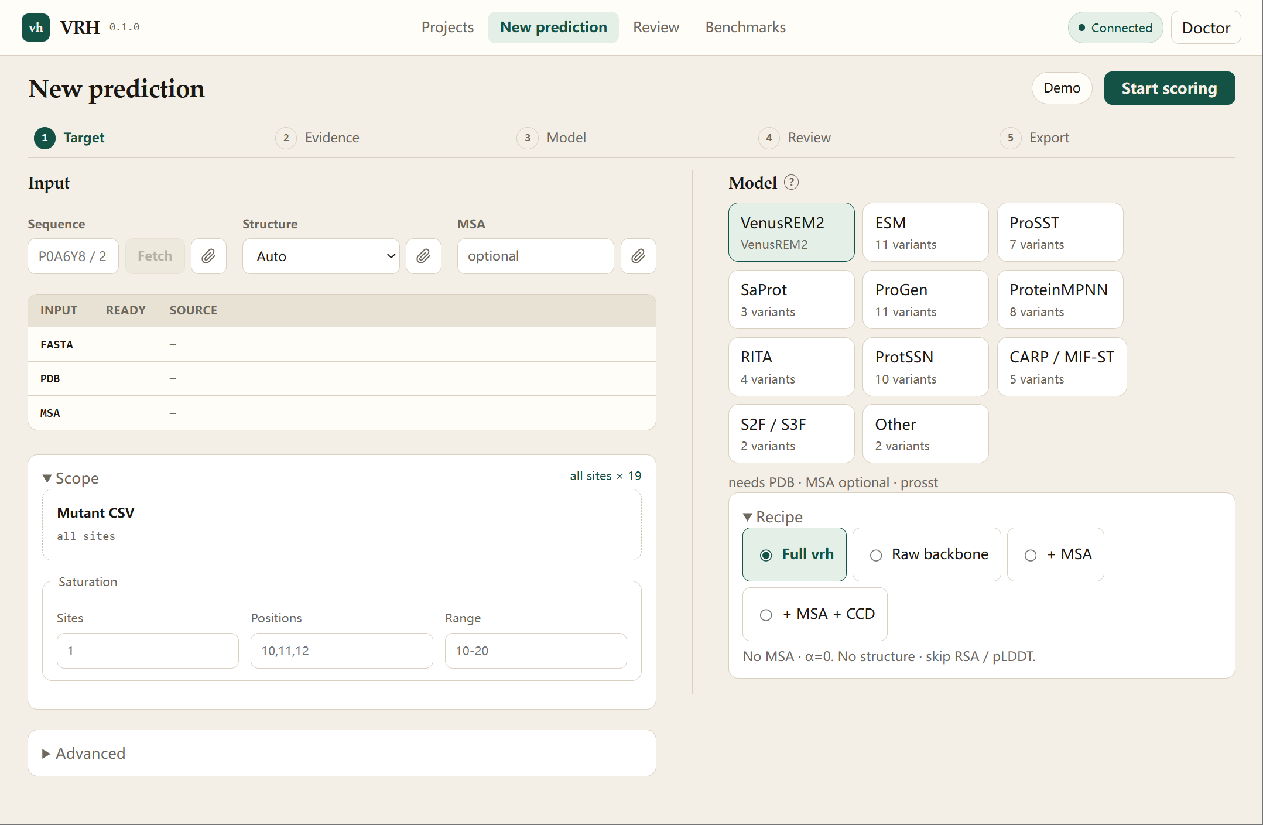This screenshot has width=1263, height=825.
Task: Click the Mutant CSV drop area
Action: pyautogui.click(x=342, y=525)
